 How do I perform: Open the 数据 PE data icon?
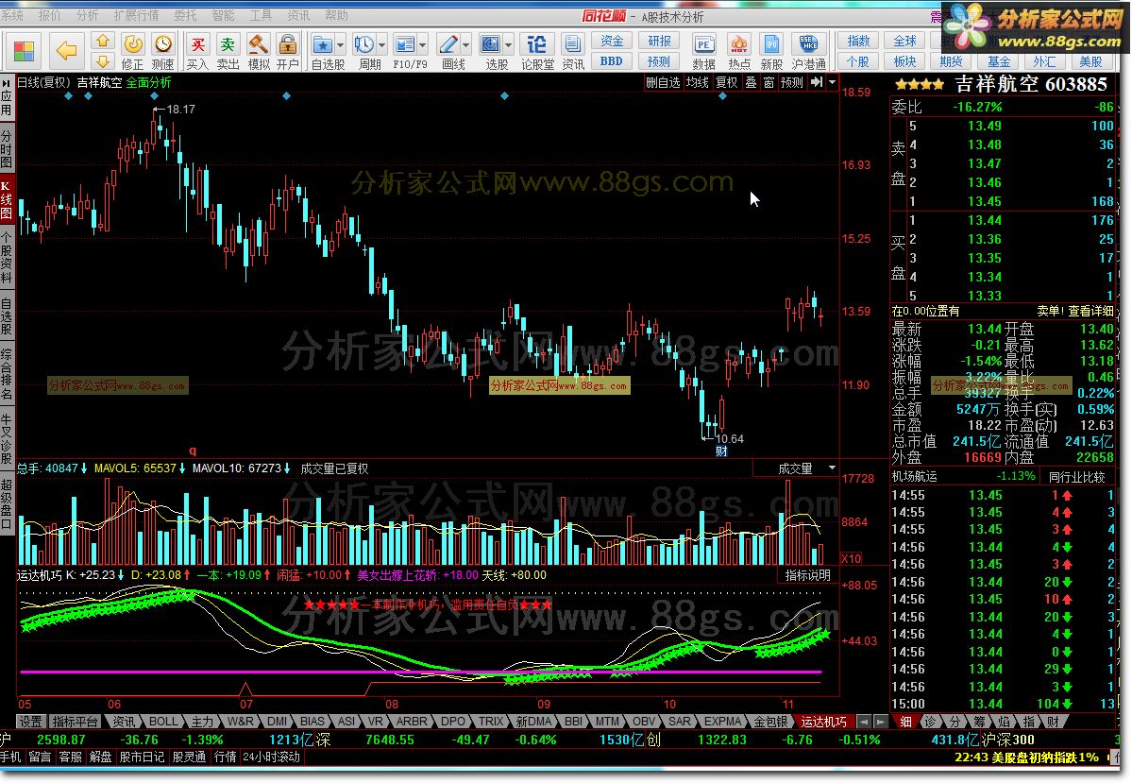point(704,52)
